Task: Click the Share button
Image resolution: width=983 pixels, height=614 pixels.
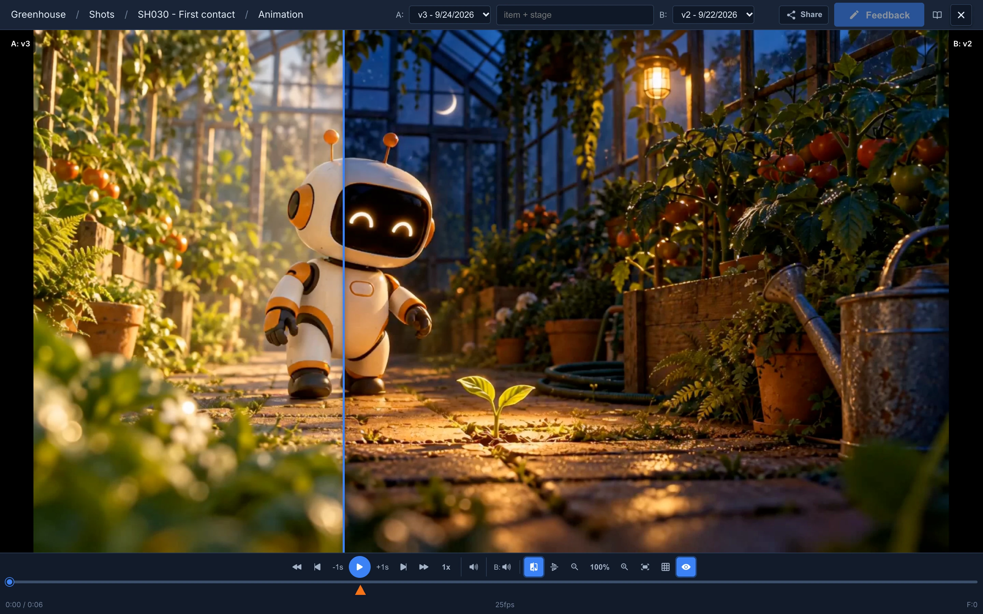Action: 803,15
